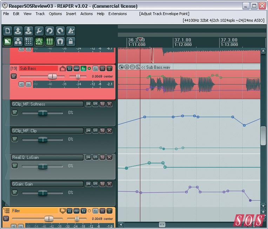Toggle the ripple editing grid-dots icon
Viewport: 268px width, 229px height.
coord(28,41)
